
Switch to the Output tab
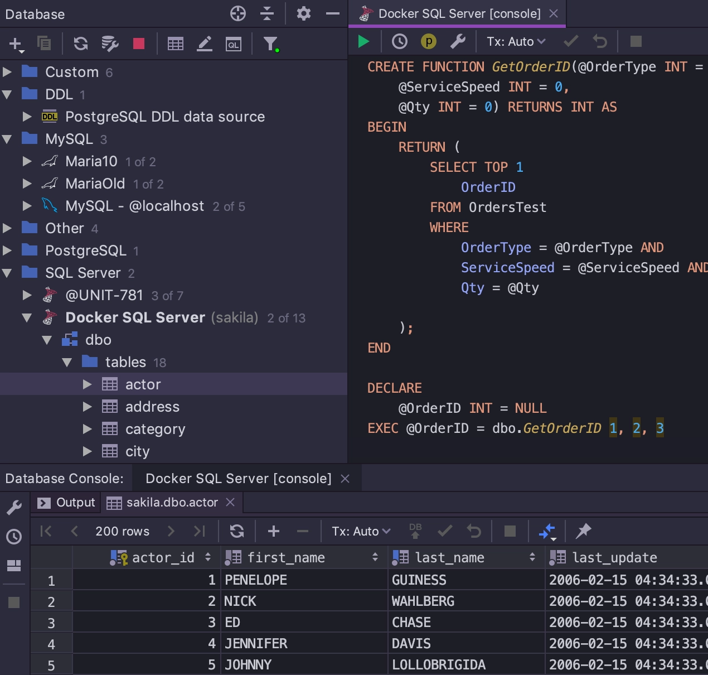66,502
